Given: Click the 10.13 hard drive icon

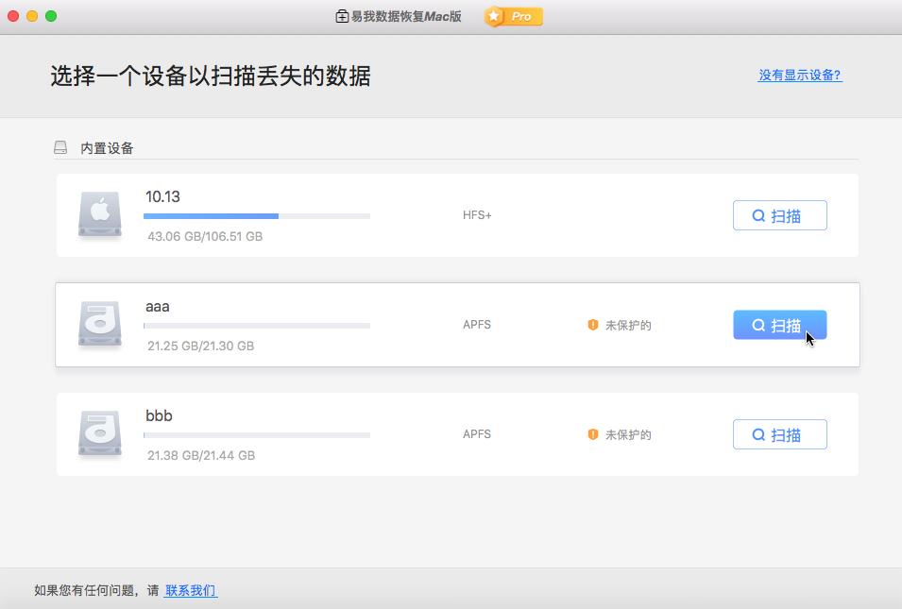Looking at the screenshot, I should point(98,214).
